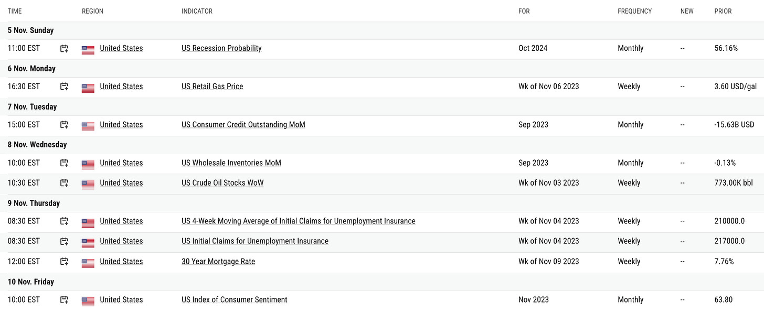This screenshot has width=764, height=311.
Task: Add US Consumer Credit Outstanding MoM to calendar
Action: point(64,125)
